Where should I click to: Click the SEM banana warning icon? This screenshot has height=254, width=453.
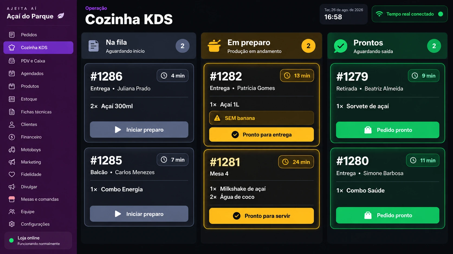point(217,118)
